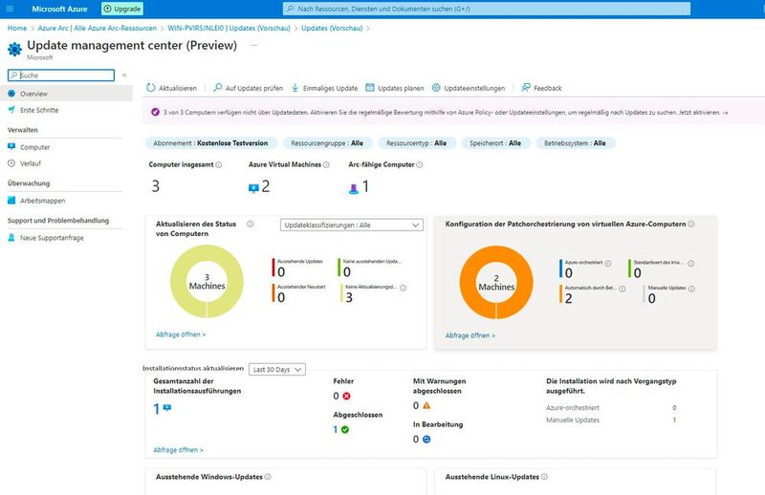765x495 pixels.
Task: Go to Home breadcrumb
Action: pyautogui.click(x=17, y=29)
